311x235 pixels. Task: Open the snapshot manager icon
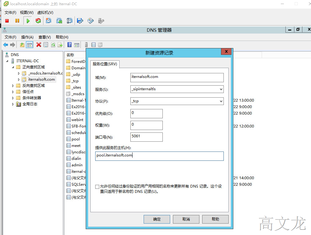[69, 21]
